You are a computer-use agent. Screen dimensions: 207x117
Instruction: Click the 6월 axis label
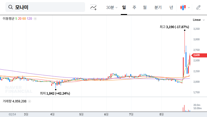coord(106,114)
